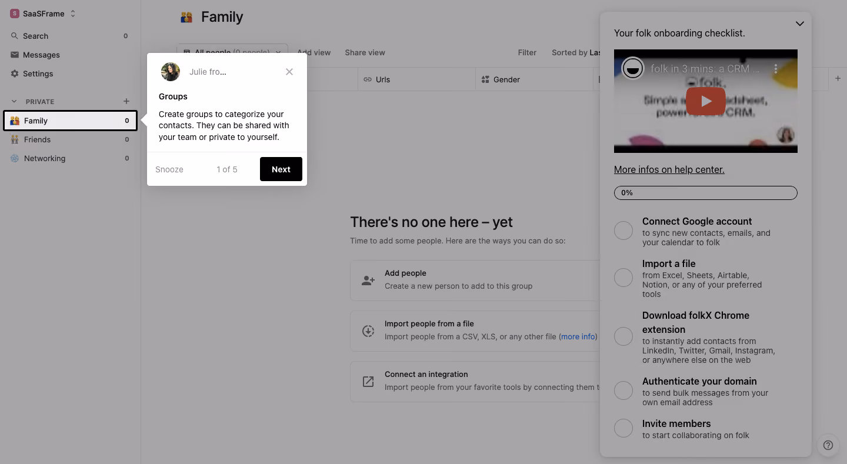847x464 pixels.
Task: Open the help question mark icon
Action: pos(828,445)
